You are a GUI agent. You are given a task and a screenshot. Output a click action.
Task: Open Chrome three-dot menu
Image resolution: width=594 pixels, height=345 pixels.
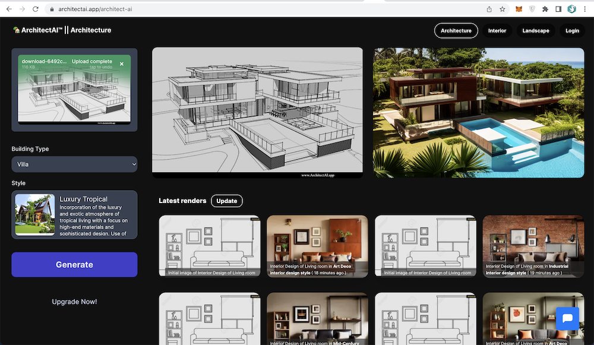pos(585,9)
